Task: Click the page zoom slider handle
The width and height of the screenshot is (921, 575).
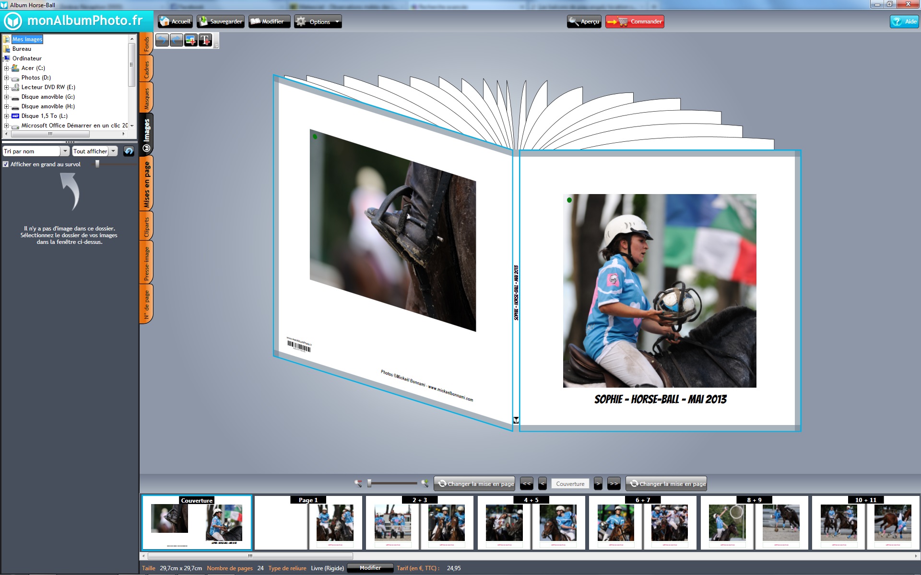Action: point(369,483)
